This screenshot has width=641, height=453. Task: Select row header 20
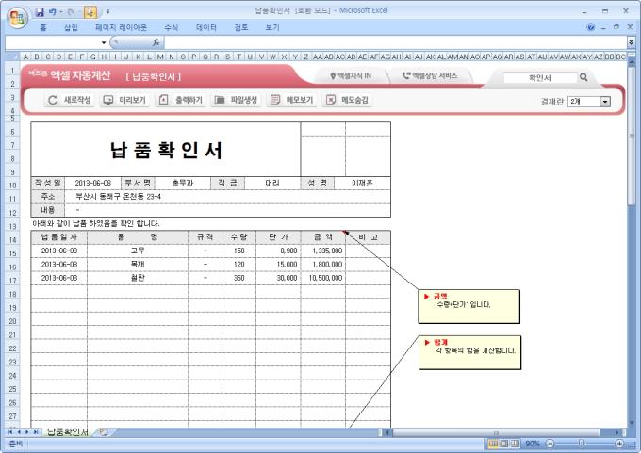[x=12, y=321]
